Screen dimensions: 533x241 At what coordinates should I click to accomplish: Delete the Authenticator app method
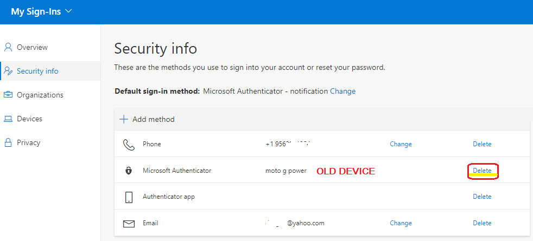coord(482,197)
